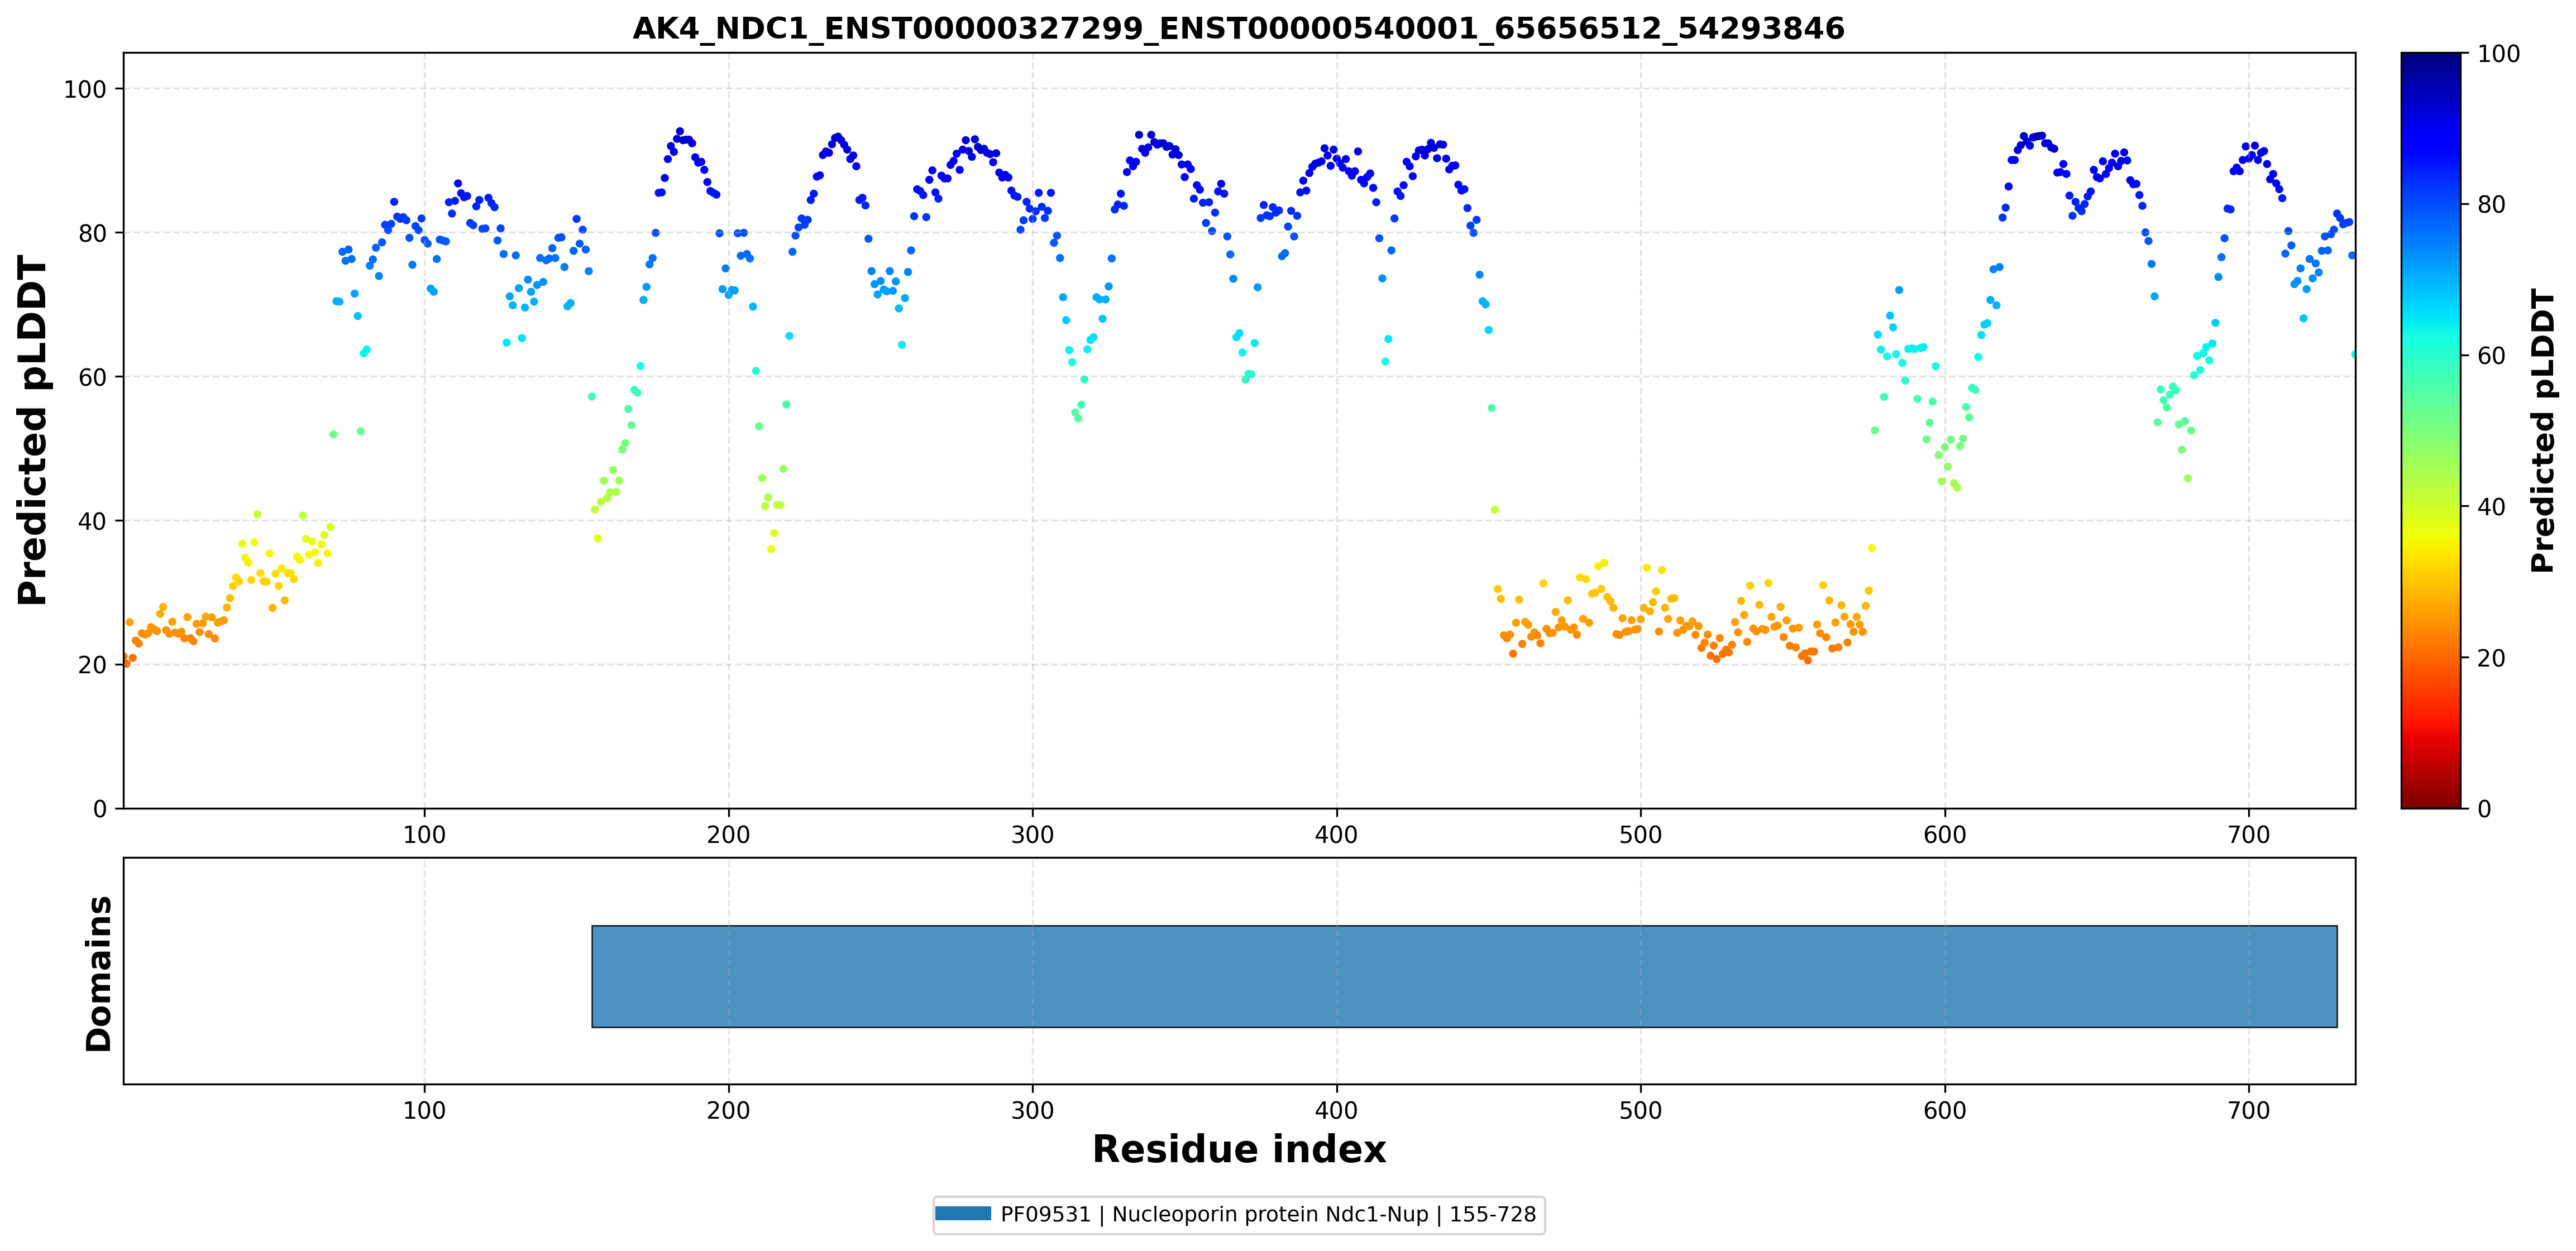The image size is (2576, 1251).
Task: Click the x-axis tick 100 under scatter plot
Action: [x=424, y=834]
